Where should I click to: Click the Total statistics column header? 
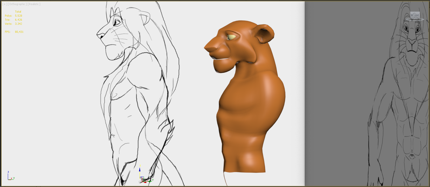18,12
